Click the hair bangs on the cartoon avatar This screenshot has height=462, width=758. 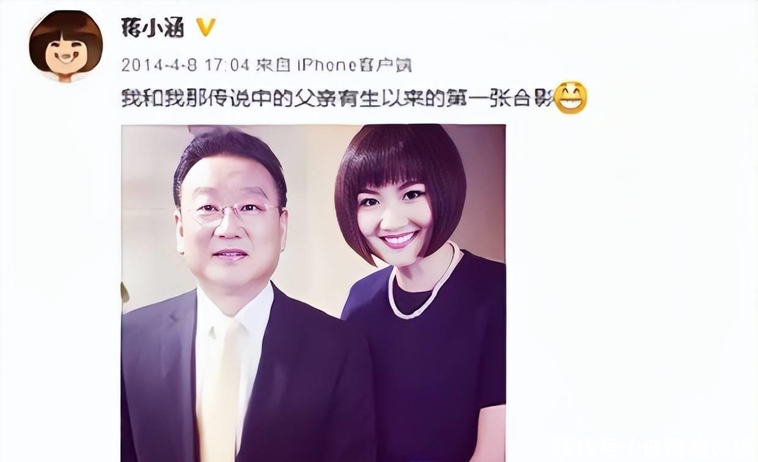(x=65, y=28)
